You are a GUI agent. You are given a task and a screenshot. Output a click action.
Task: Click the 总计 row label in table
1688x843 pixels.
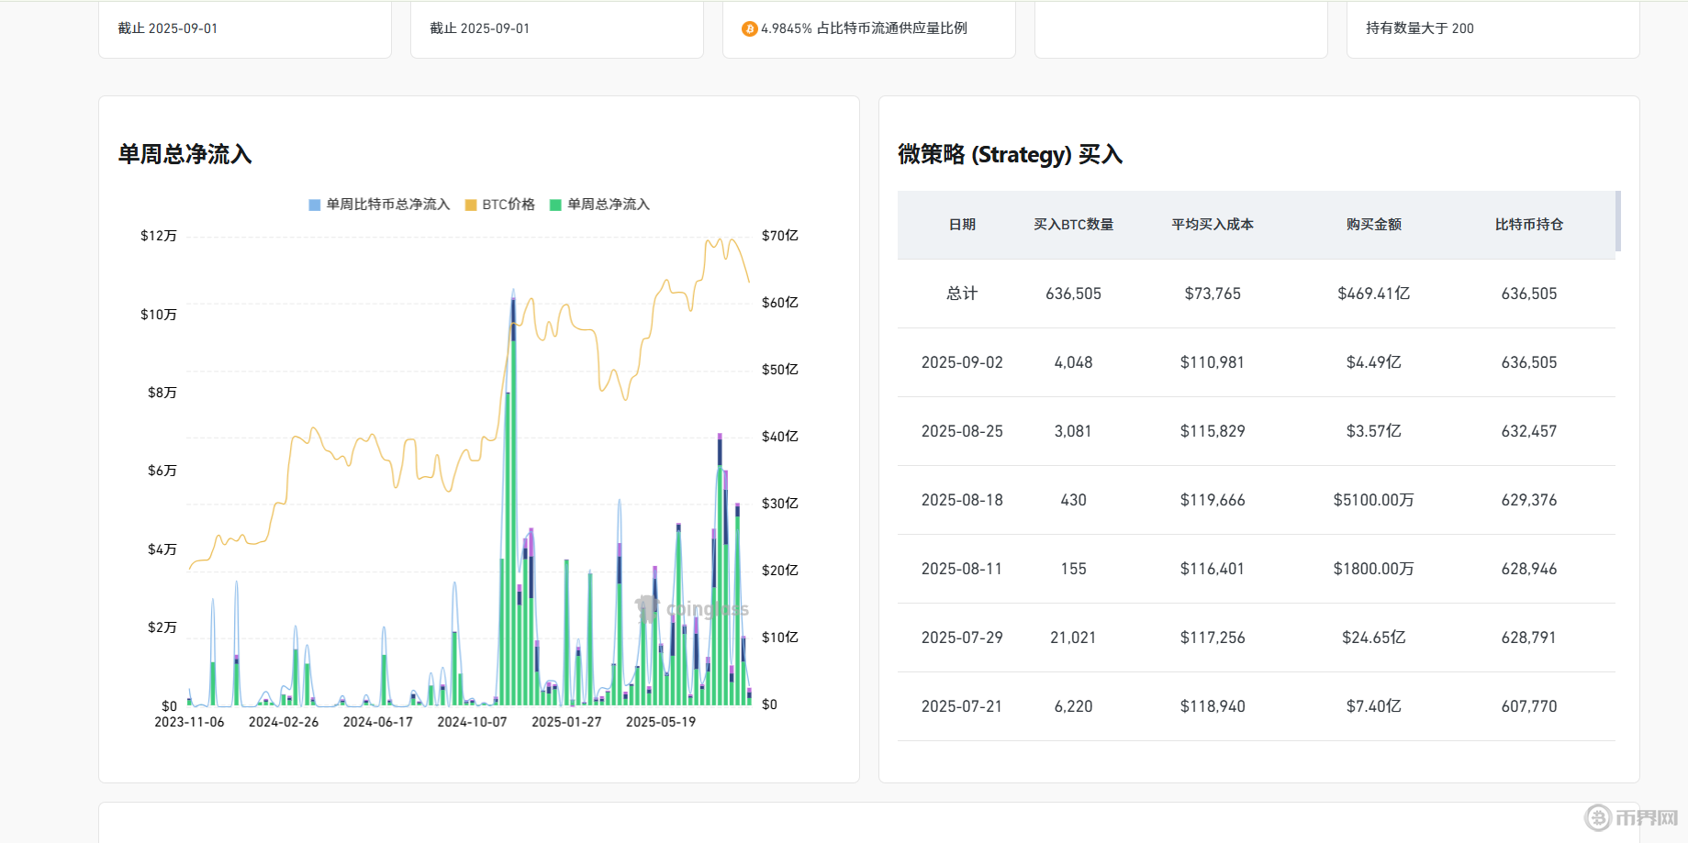pos(962,294)
